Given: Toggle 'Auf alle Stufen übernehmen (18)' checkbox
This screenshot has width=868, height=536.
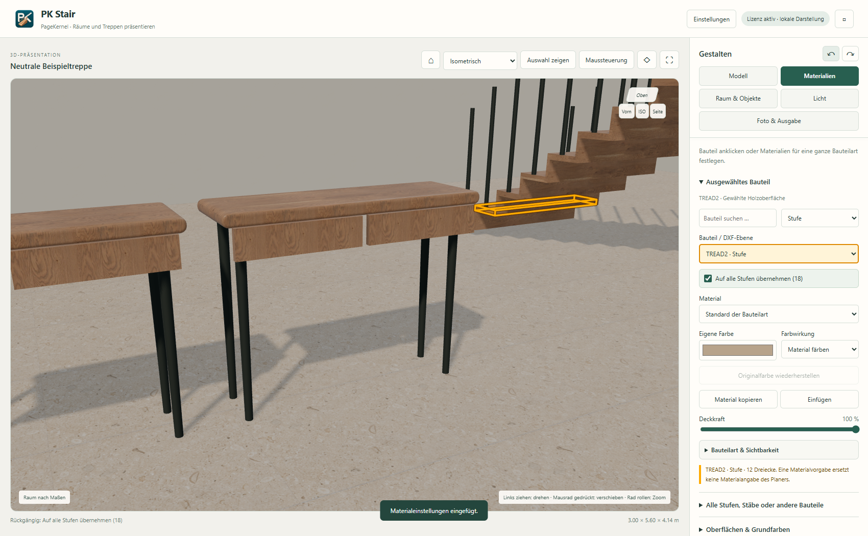Looking at the screenshot, I should pos(708,279).
